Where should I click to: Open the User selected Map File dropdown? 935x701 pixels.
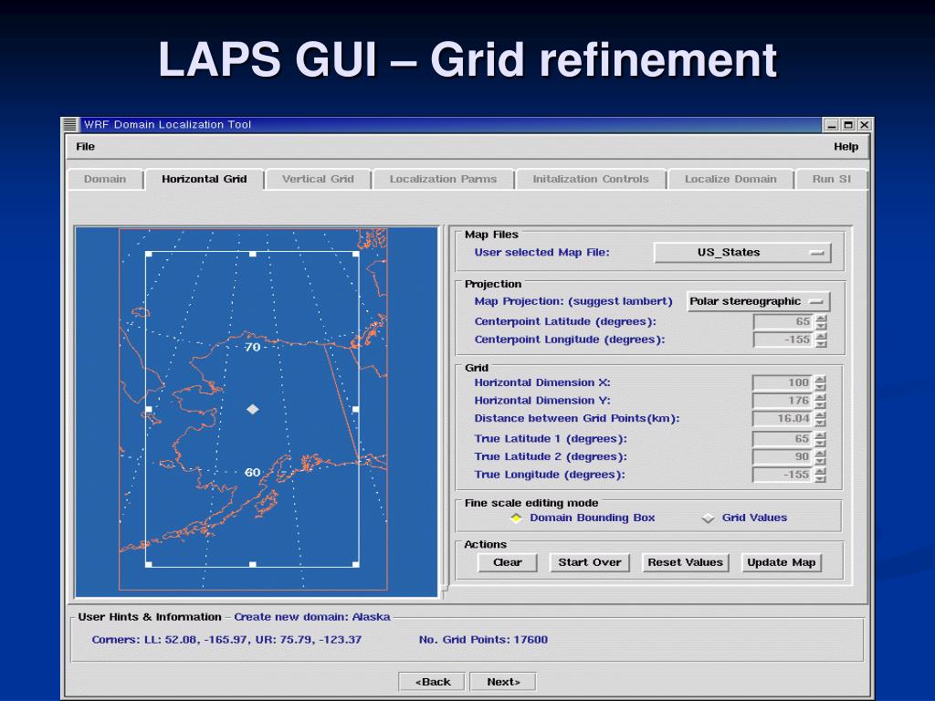click(x=743, y=252)
